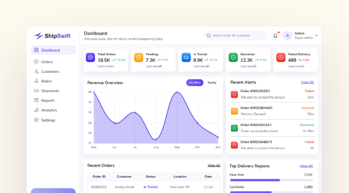The height and width of the screenshot is (193, 349).
Task: Click View All in Recent Alerts
Action: [307, 82]
